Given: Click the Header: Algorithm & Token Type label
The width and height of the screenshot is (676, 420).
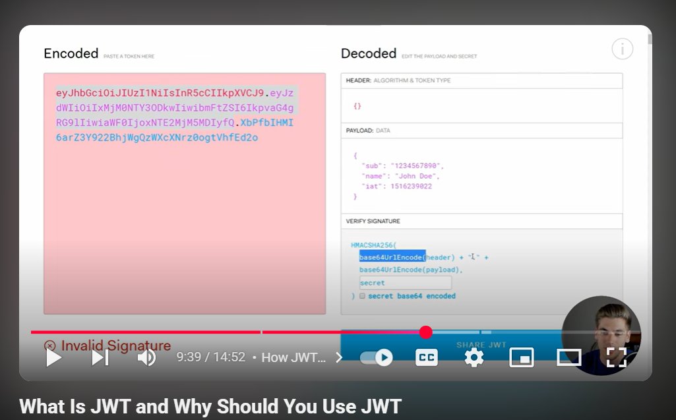Looking at the screenshot, I should (398, 80).
